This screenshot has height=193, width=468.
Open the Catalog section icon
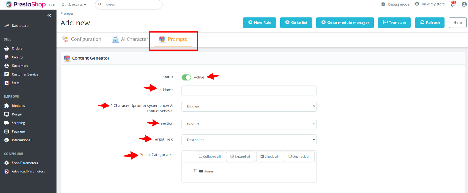pos(6,57)
